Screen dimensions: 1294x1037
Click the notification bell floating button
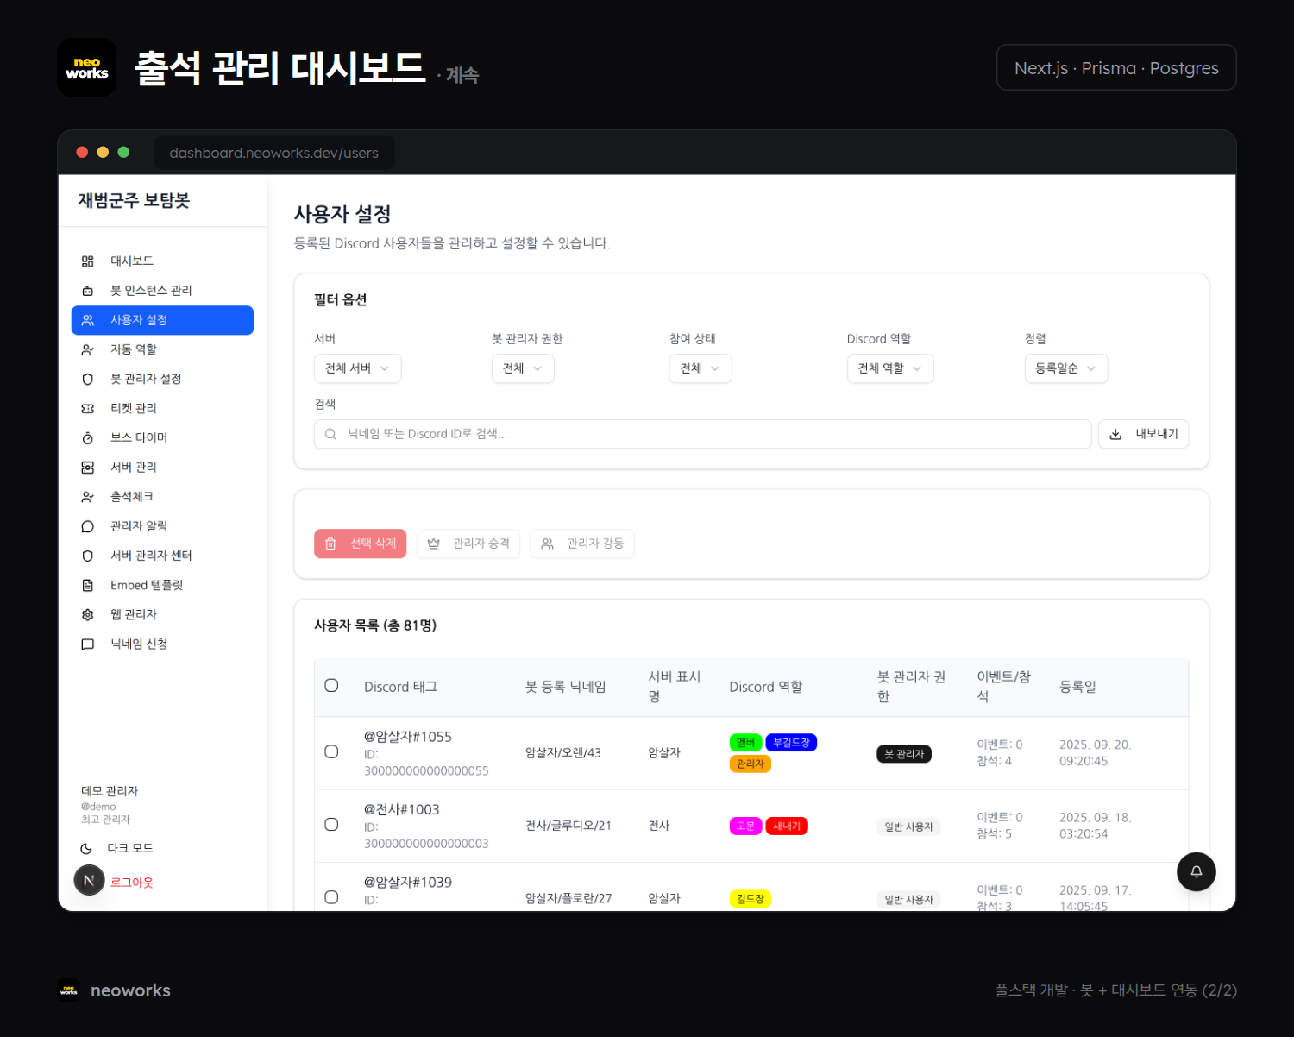1196,871
